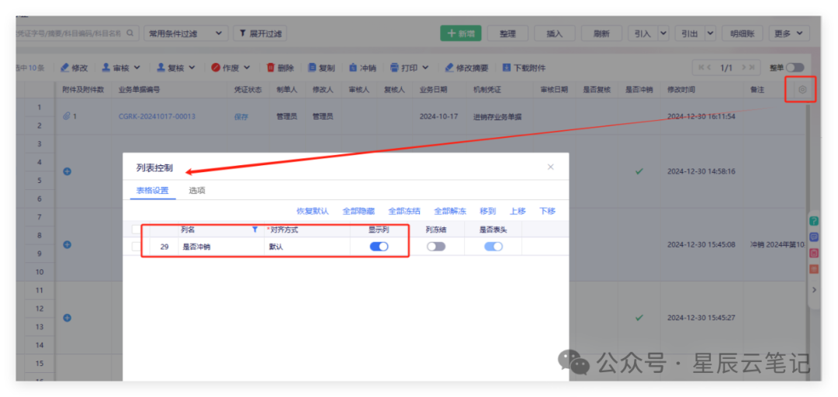Click the 删除 trash toolbar item
Image resolution: width=838 pixels, height=397 pixels.
[x=280, y=68]
